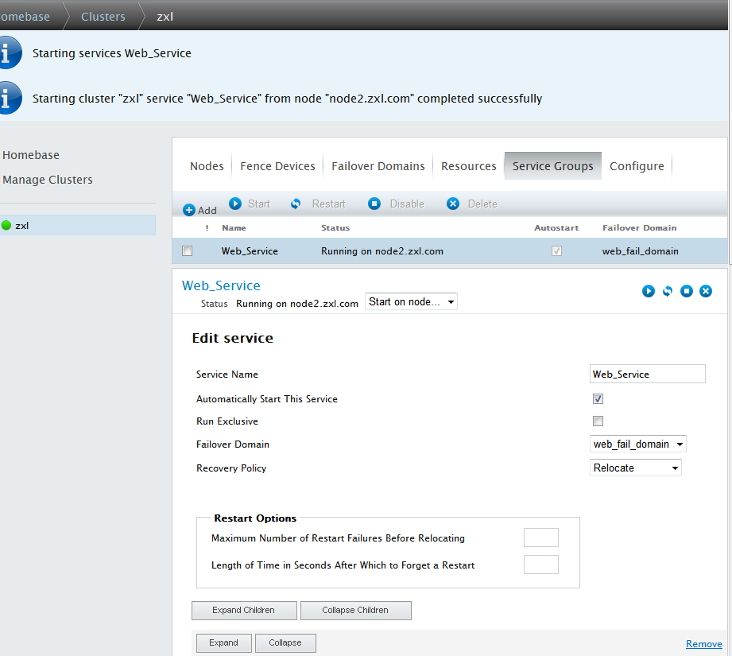Switch to the Nodes tab
This screenshot has width=732, height=656.
pos(207,166)
